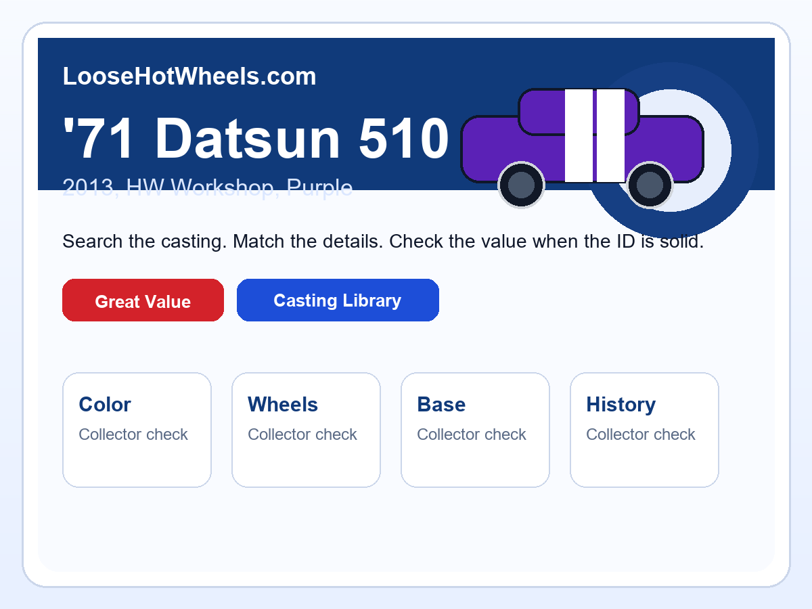Image resolution: width=812 pixels, height=609 pixels.
Task: Open the History collector check card
Action: (644, 430)
